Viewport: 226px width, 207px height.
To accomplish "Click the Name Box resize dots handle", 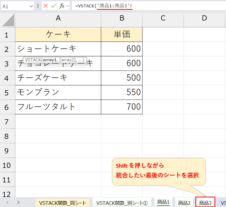I will (x=38, y=6).
